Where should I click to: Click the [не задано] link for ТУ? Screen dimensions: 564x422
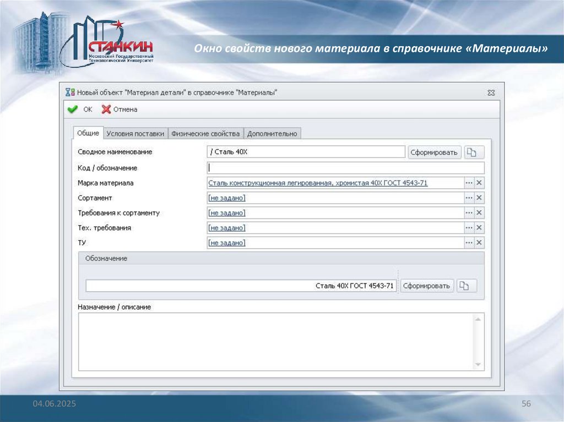(227, 243)
